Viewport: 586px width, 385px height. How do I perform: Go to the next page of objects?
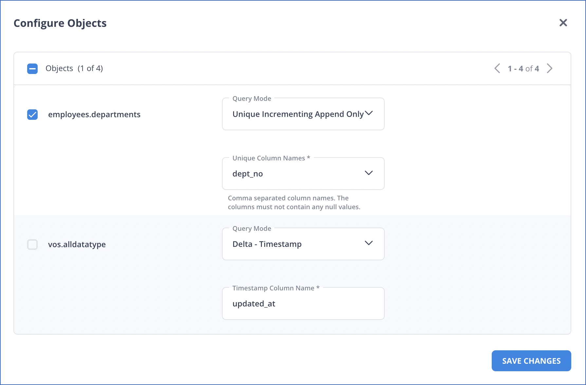(x=550, y=68)
